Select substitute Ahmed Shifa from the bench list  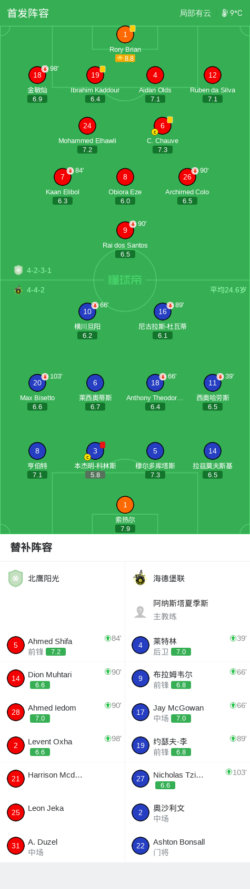point(63,646)
